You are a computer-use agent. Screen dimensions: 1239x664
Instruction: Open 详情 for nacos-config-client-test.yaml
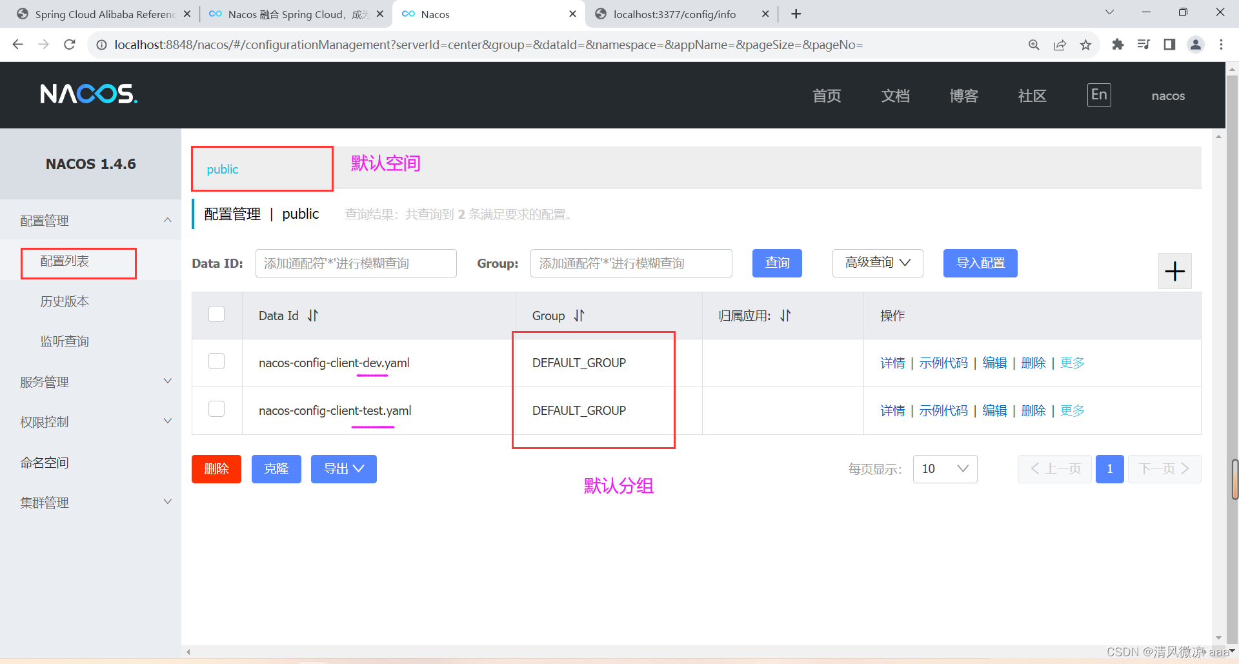[892, 410]
